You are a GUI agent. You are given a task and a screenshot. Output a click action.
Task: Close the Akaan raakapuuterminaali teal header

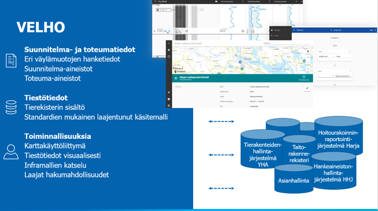point(176,78)
